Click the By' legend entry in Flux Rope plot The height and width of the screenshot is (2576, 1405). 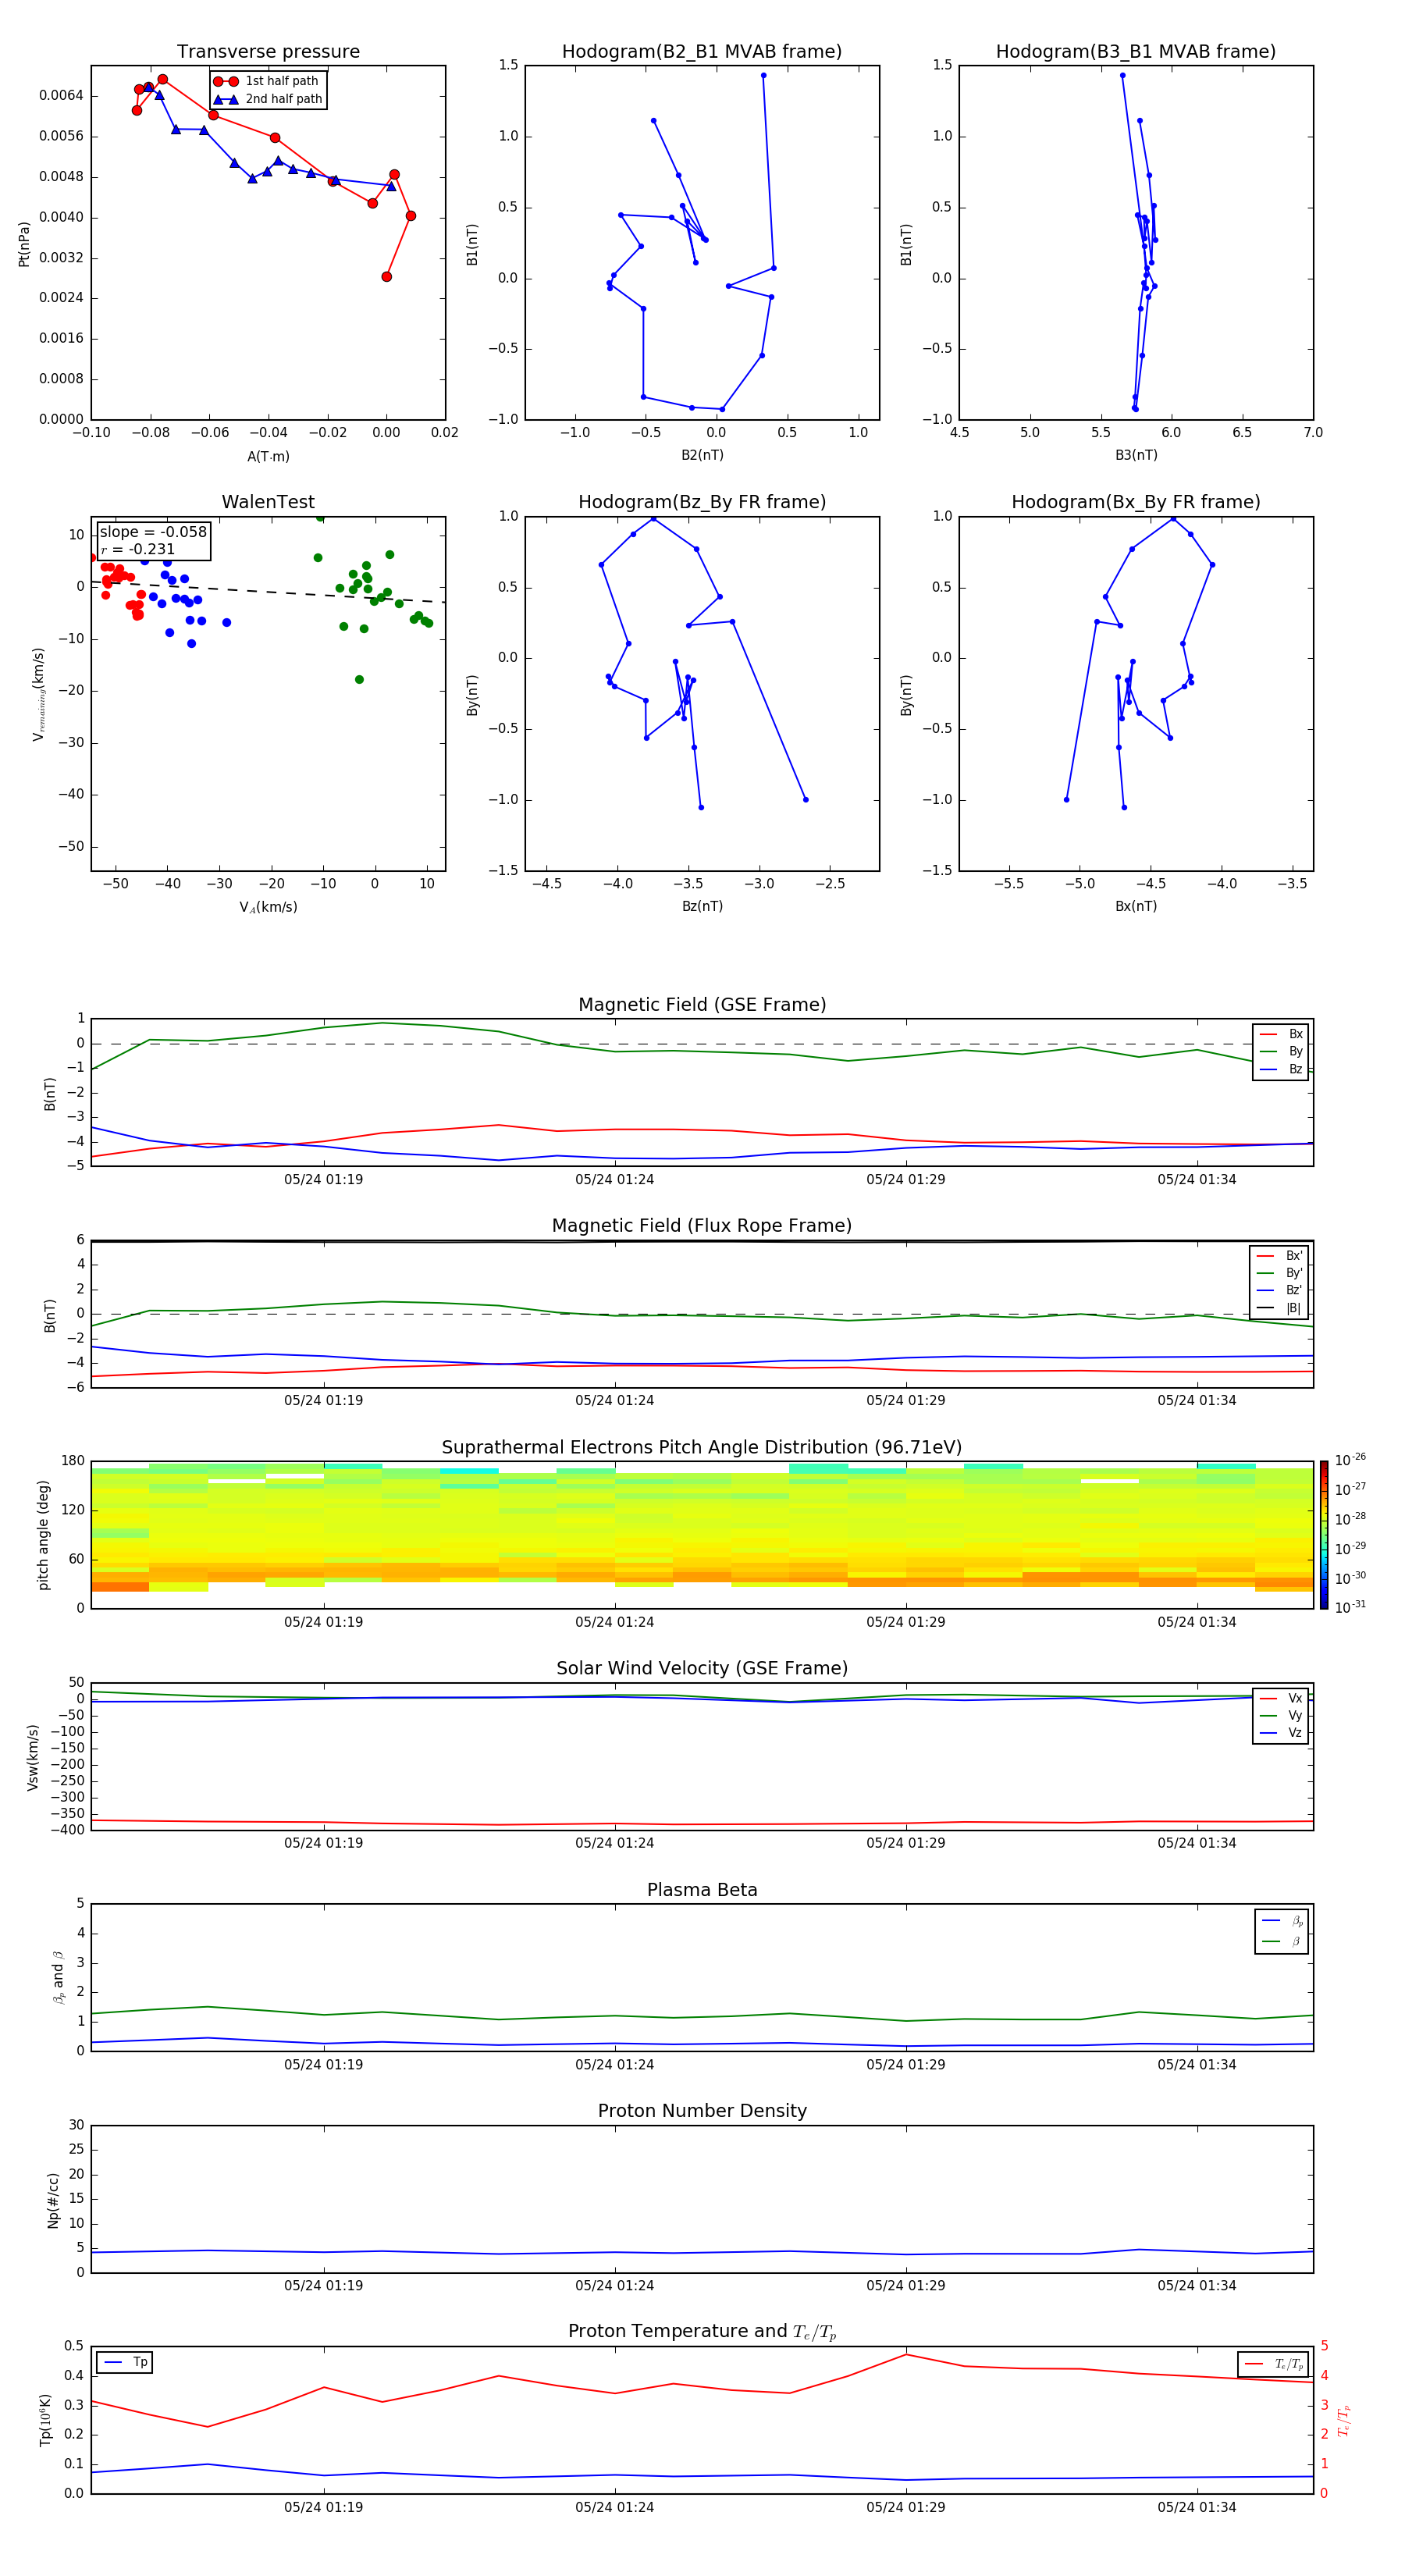tap(1280, 1273)
